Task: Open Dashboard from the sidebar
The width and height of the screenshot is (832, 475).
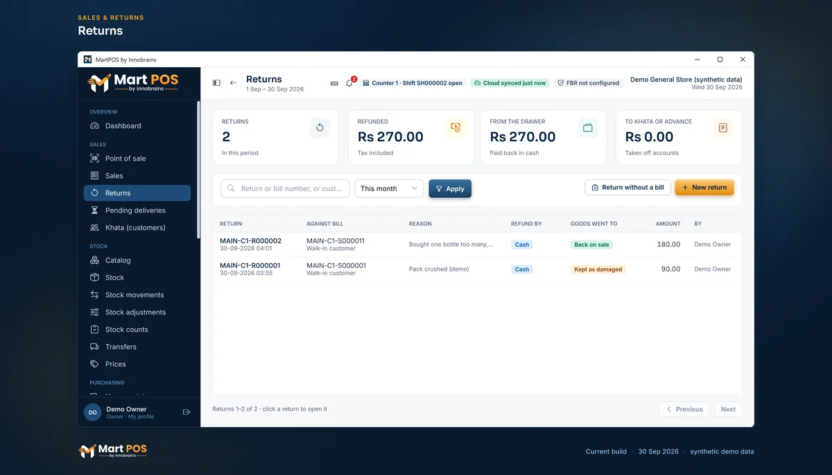Action: coord(137,126)
